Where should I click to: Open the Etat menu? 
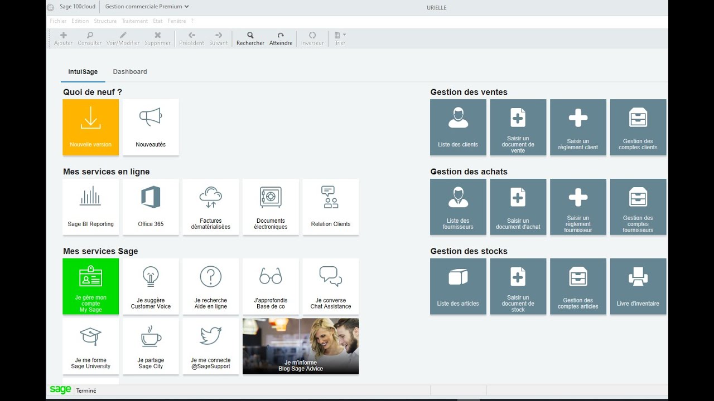[158, 21]
